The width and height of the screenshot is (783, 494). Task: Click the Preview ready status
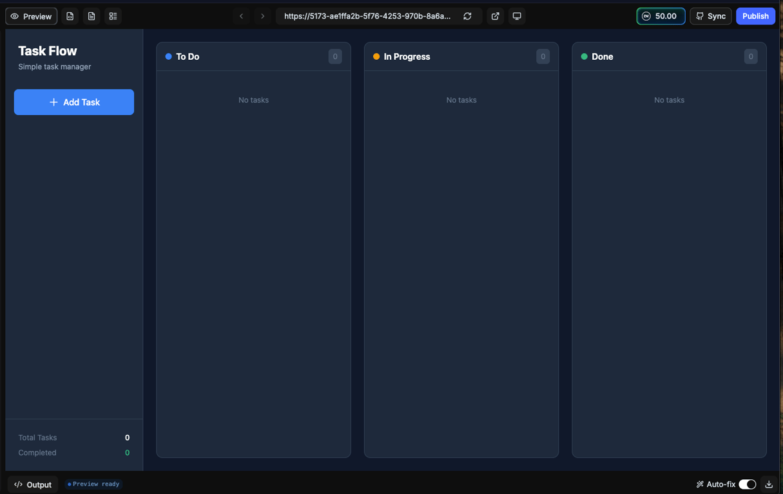pyautogui.click(x=94, y=484)
